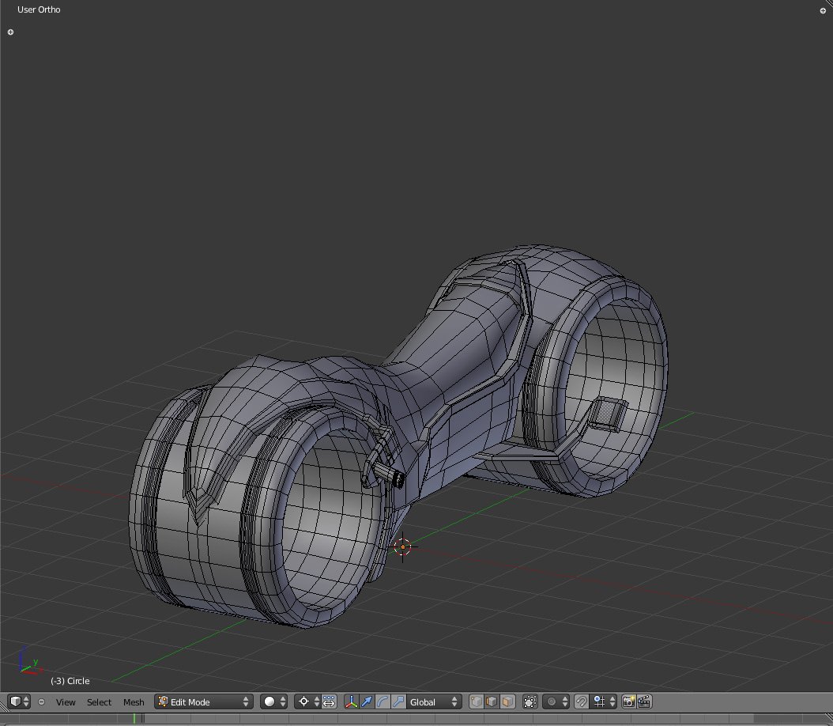Expand the properties region plus icon at right
Image resolution: width=833 pixels, height=726 pixels.
pos(823,10)
